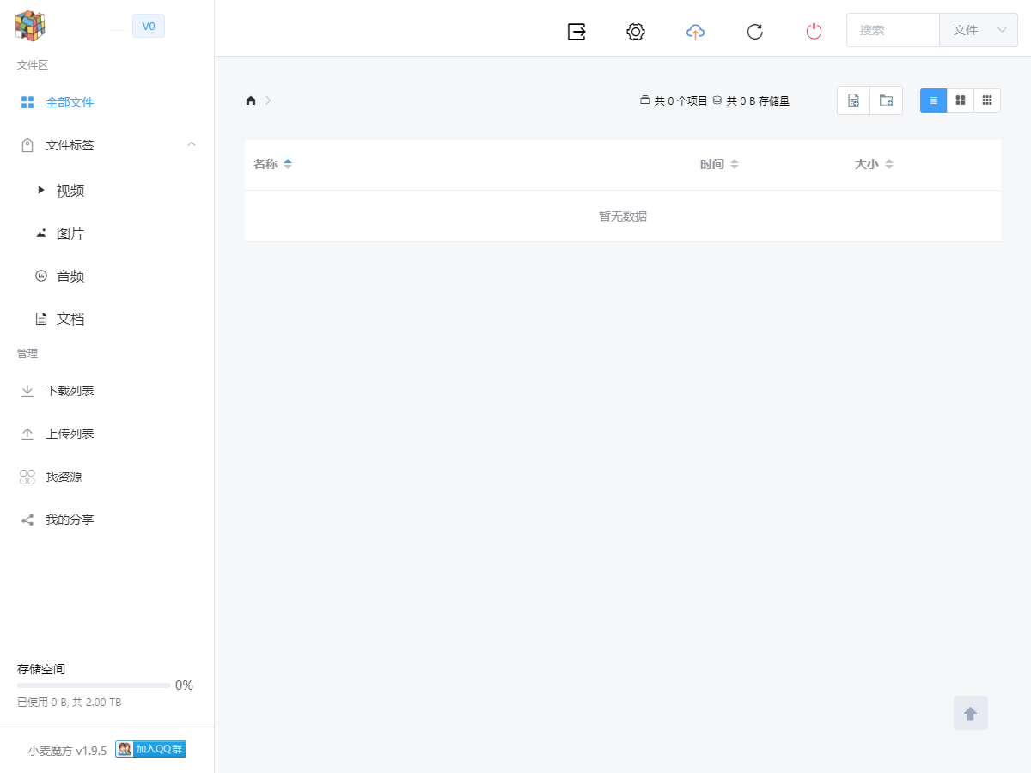The width and height of the screenshot is (1031, 773).
Task: Create a new file
Action: coord(853,100)
